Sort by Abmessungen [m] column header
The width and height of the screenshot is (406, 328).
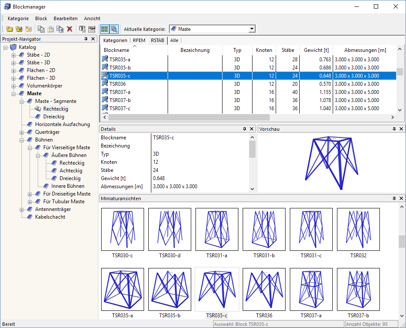tap(365, 50)
